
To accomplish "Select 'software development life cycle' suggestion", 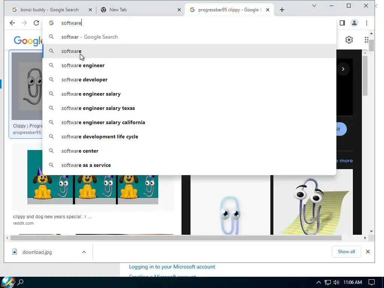I will pos(189,136).
